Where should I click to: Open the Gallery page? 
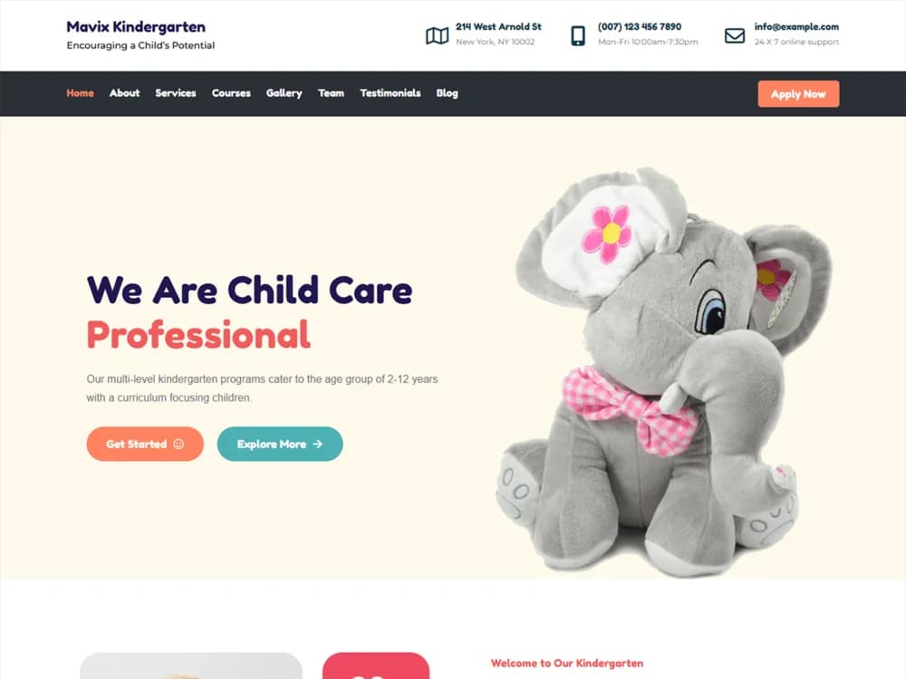[x=284, y=93]
